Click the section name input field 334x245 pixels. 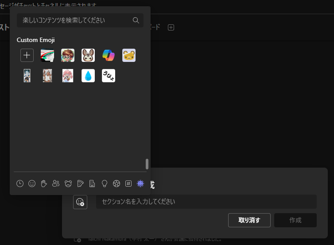tap(206, 202)
